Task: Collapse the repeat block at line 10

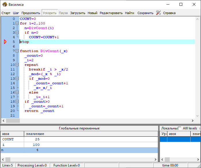Action: click(17, 65)
